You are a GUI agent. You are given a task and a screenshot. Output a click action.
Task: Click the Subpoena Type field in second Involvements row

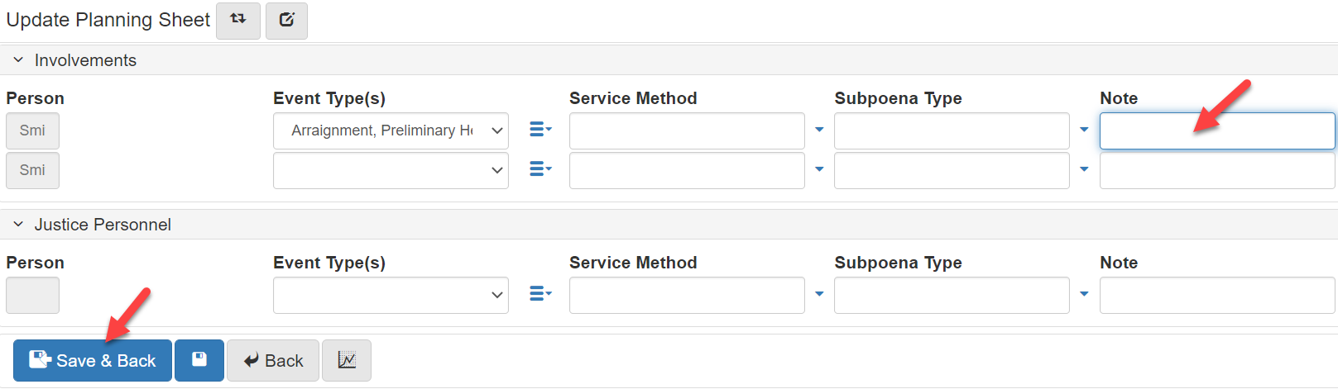pyautogui.click(x=952, y=170)
